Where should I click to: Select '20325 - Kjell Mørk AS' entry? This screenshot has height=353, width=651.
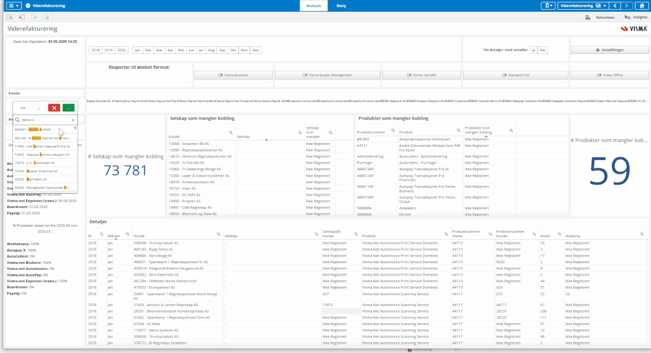[44, 179]
